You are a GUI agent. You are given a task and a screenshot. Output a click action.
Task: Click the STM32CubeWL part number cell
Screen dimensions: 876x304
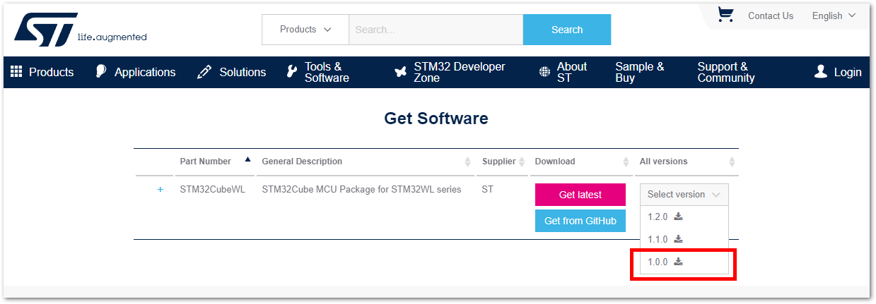pyautogui.click(x=213, y=189)
